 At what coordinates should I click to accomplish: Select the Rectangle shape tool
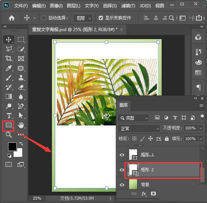pyautogui.click(x=8, y=125)
